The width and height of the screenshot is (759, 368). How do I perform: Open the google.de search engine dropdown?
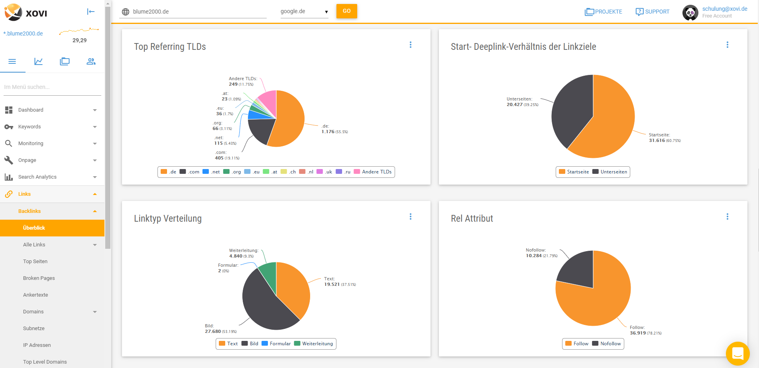pyautogui.click(x=304, y=12)
